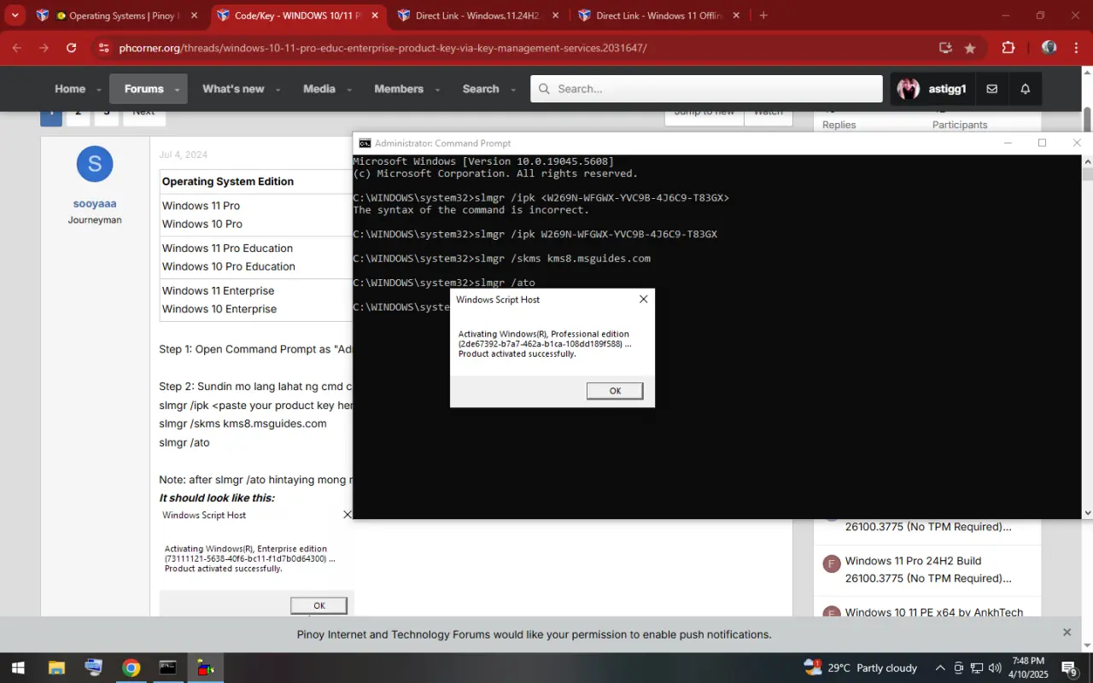This screenshot has width=1093, height=683.
Task: Open the sooyaaa username link
Action: pyautogui.click(x=95, y=204)
